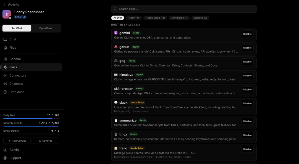Click the Connectors link icon in the sidebar
Screen dimensions: 299x164
5,76
